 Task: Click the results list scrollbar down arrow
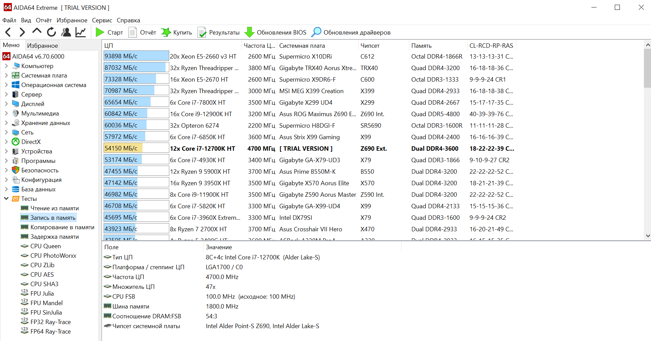pos(648,236)
